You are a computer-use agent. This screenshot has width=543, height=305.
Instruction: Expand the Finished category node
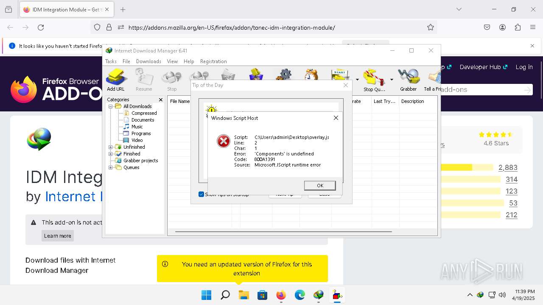111,154
